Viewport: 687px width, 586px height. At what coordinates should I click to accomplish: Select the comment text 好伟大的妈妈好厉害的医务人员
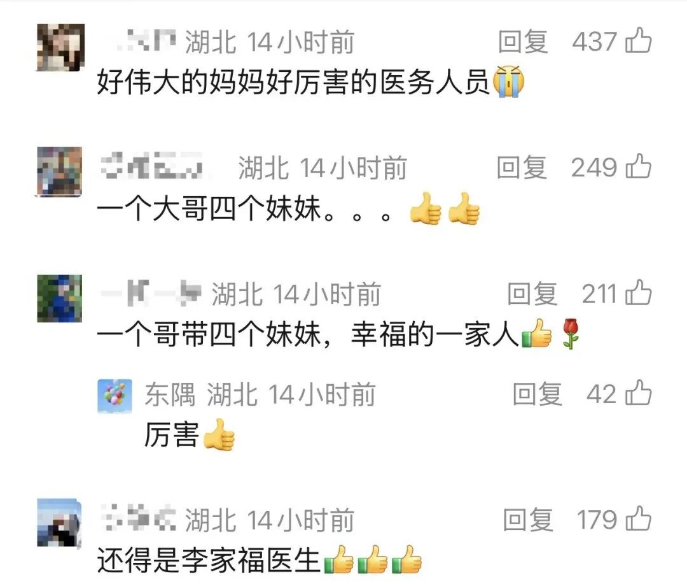click(x=293, y=82)
